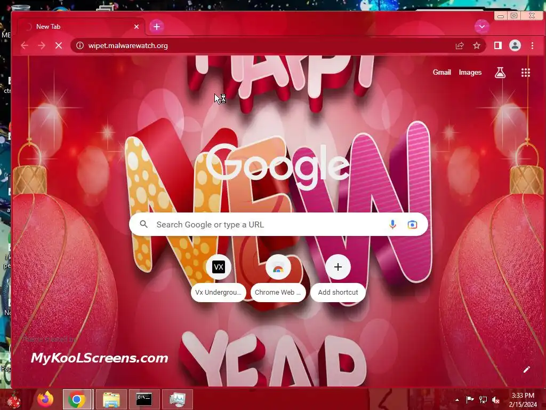Open the Command Prompt taskbar item
The width and height of the screenshot is (546, 410).
144,399
